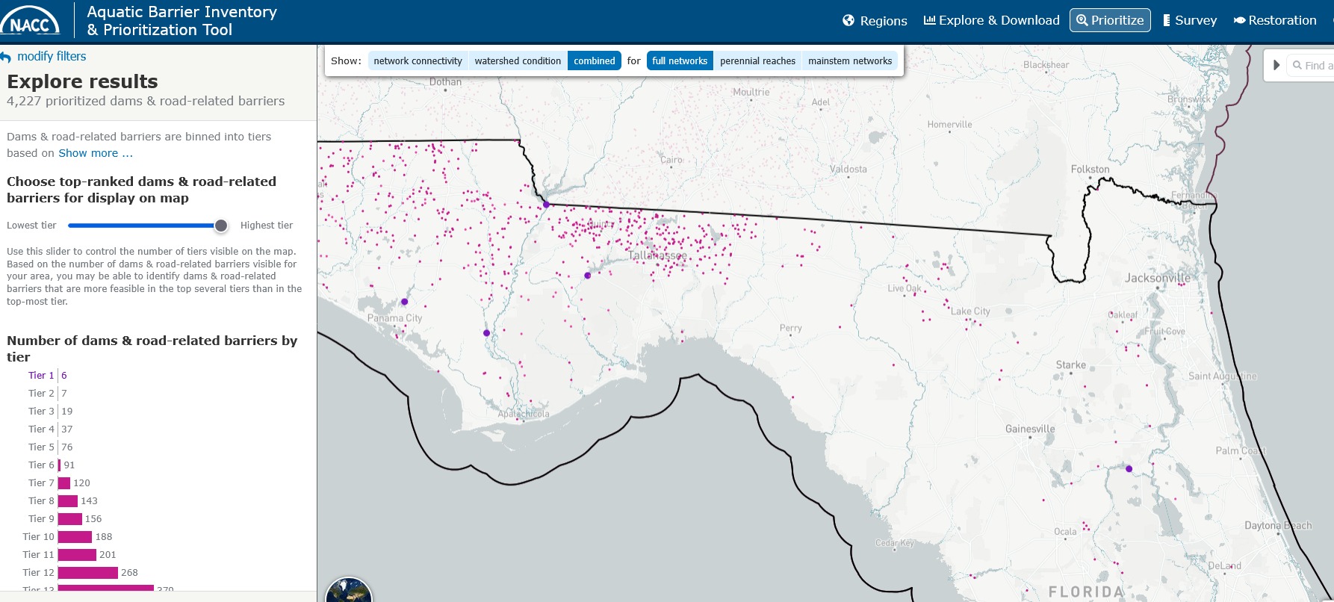Image resolution: width=1334 pixels, height=602 pixels.
Task: Go to the Prioritize tab
Action: [1110, 20]
